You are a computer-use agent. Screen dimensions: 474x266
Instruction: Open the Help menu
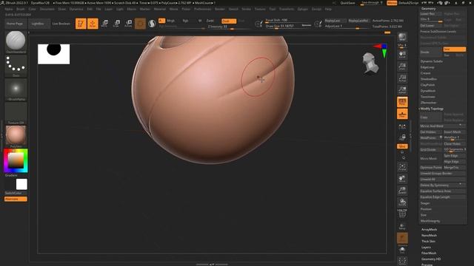(328, 10)
